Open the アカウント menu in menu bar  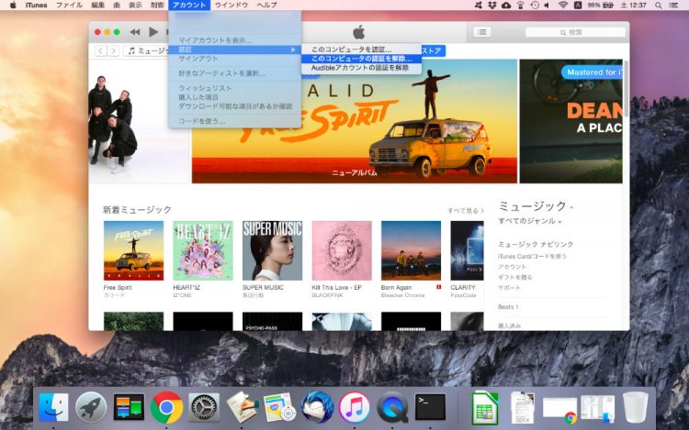coord(189,6)
